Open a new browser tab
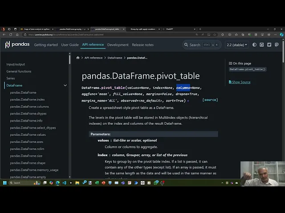 point(200,29)
